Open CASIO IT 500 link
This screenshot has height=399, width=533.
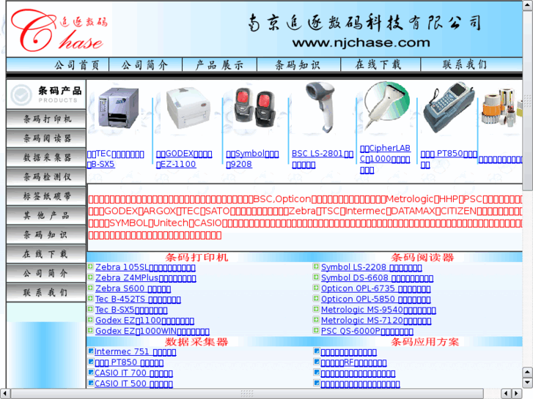point(133,384)
